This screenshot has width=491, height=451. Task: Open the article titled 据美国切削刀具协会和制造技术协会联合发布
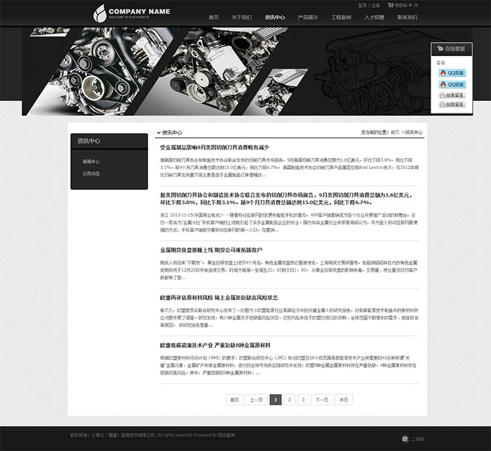point(286,198)
